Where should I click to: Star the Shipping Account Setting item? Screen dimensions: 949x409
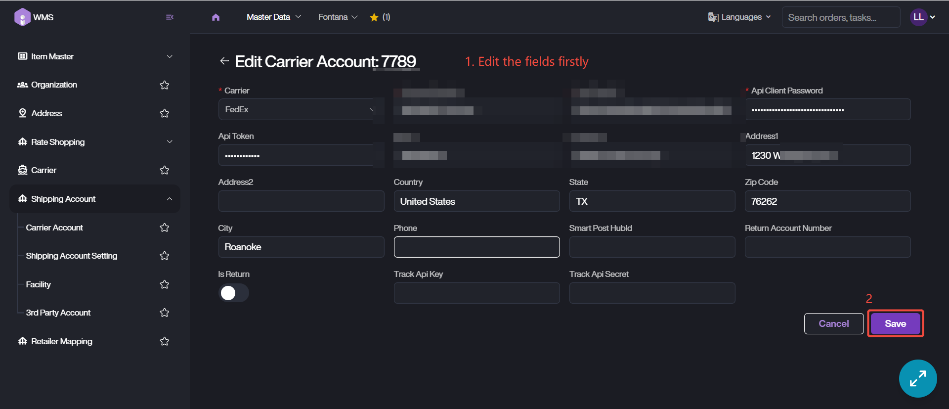coord(165,256)
